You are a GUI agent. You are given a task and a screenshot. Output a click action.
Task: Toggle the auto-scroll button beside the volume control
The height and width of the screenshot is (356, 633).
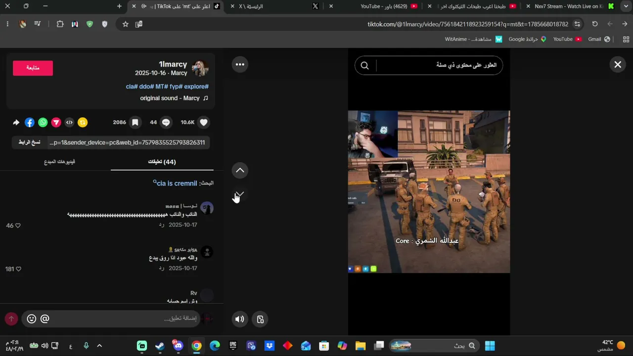(261, 319)
